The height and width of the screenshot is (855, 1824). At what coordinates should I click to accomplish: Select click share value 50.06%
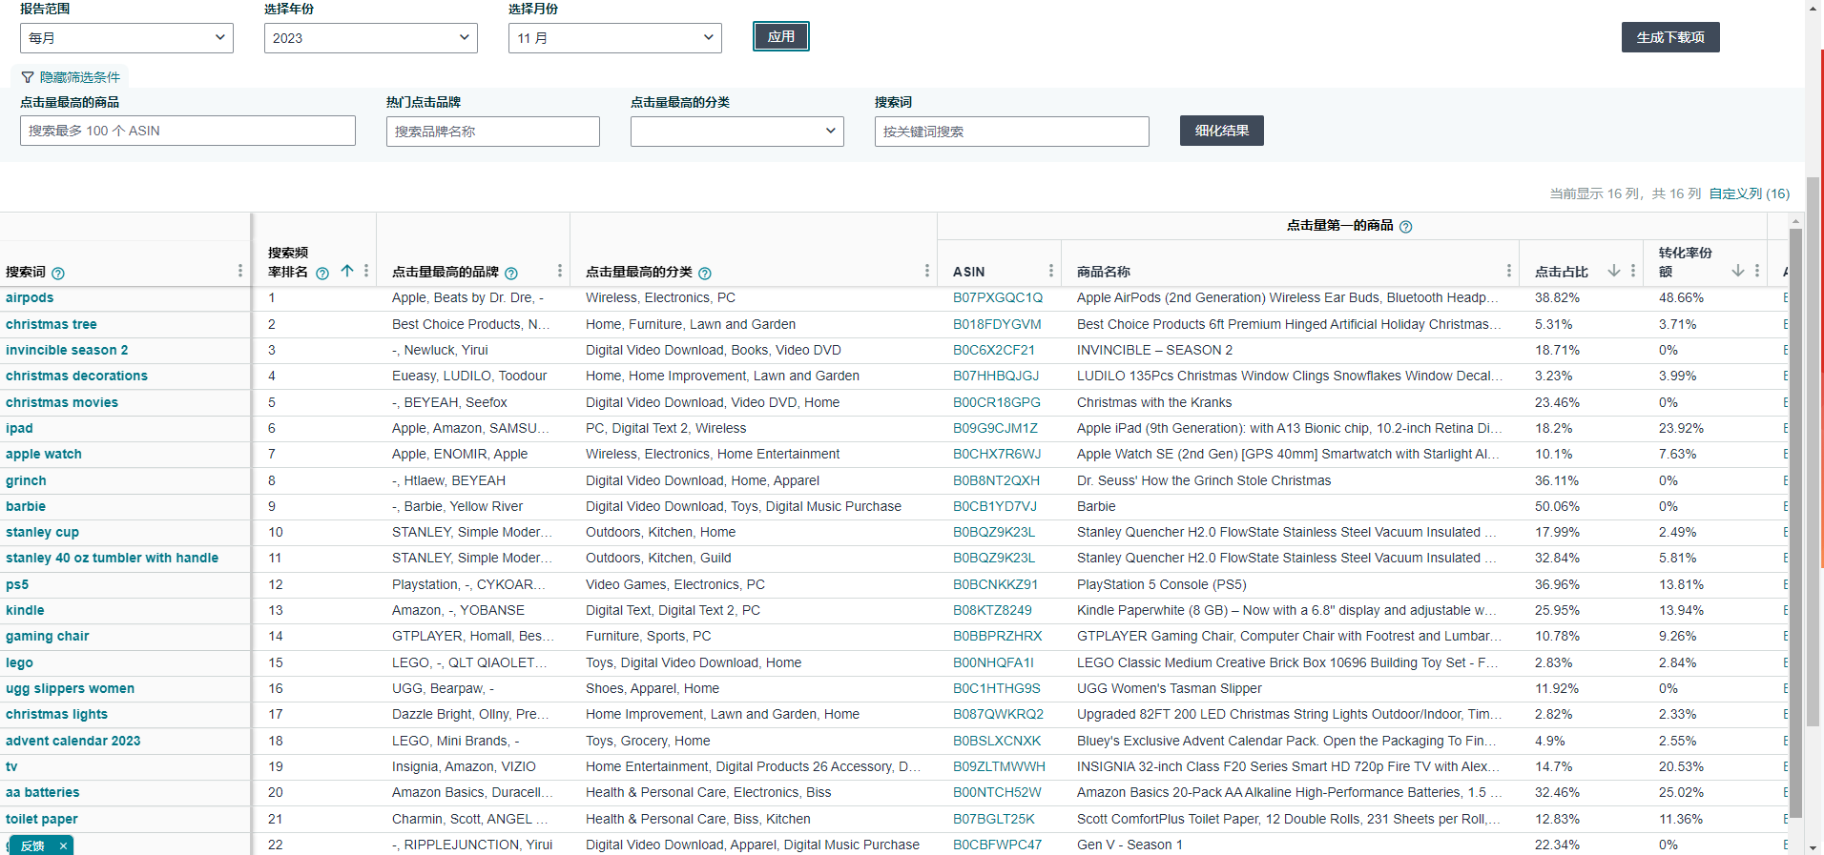click(x=1557, y=506)
